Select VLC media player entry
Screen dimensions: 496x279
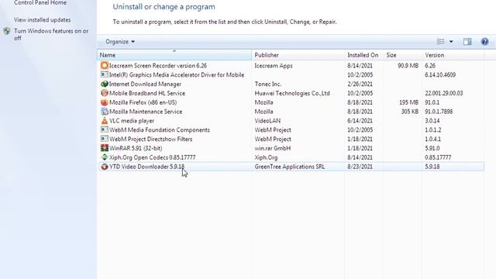click(x=132, y=121)
